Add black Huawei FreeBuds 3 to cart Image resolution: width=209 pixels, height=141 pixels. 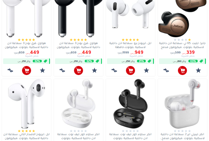(79, 70)
